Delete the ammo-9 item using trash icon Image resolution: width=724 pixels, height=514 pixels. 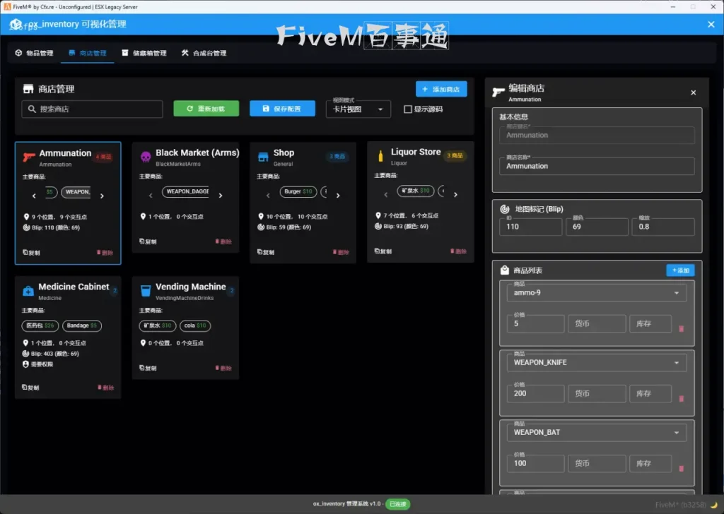(x=681, y=328)
